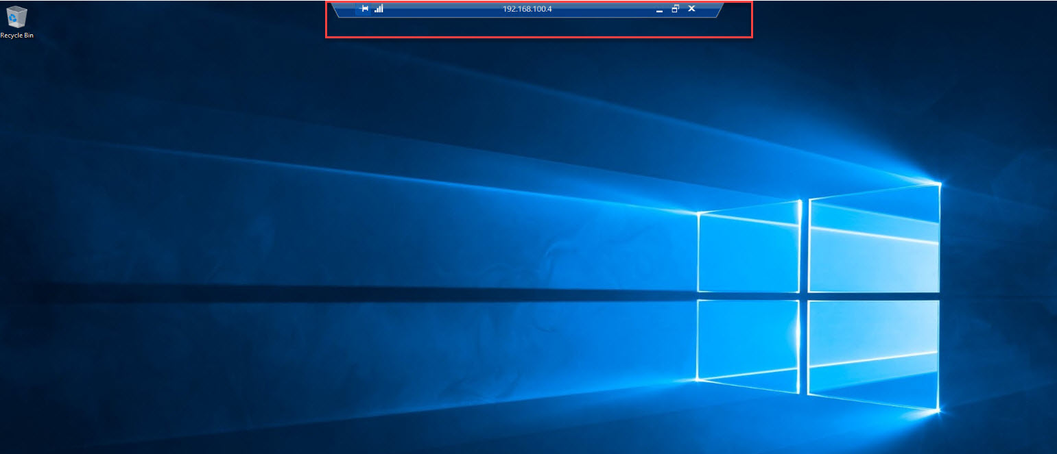Toggle the pin on the connection bar

364,9
